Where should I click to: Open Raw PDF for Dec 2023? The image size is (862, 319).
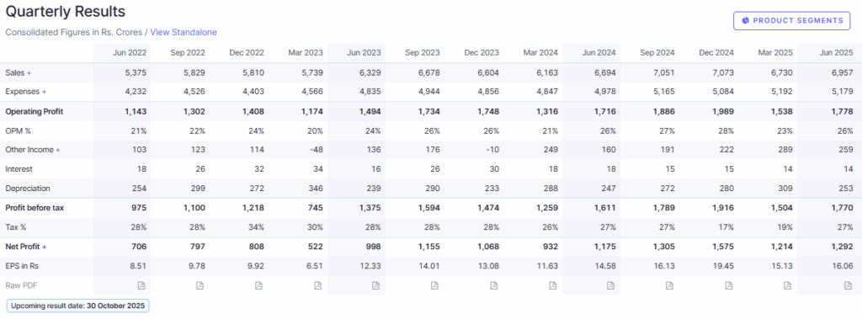pyautogui.click(x=493, y=285)
